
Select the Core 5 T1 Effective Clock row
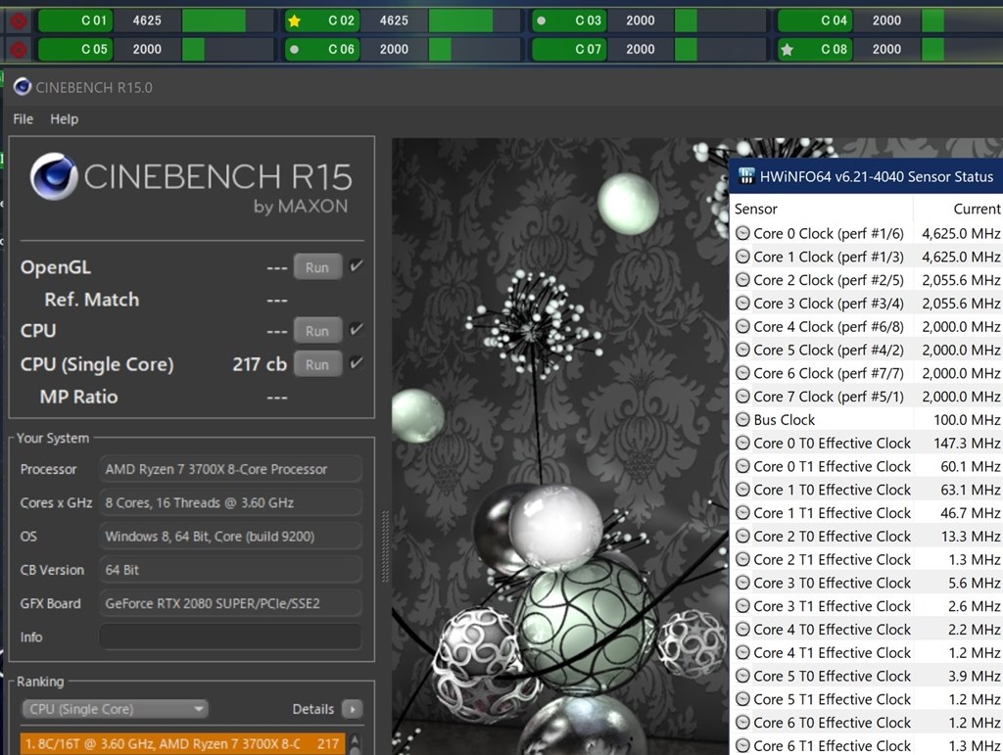point(866,699)
